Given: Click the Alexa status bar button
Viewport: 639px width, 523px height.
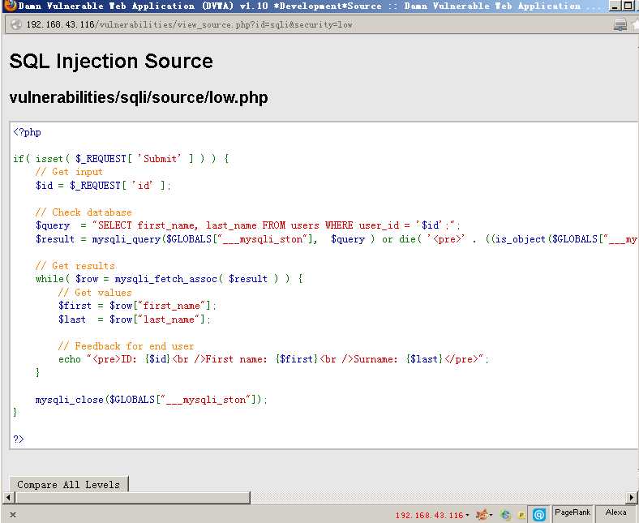Looking at the screenshot, I should 615,512.
